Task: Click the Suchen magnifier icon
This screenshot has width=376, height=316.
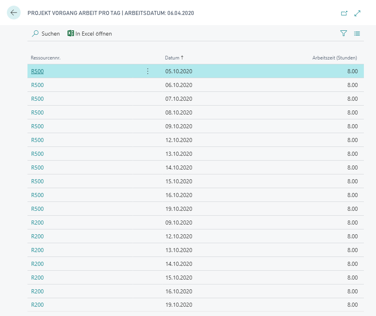Action: (35, 33)
